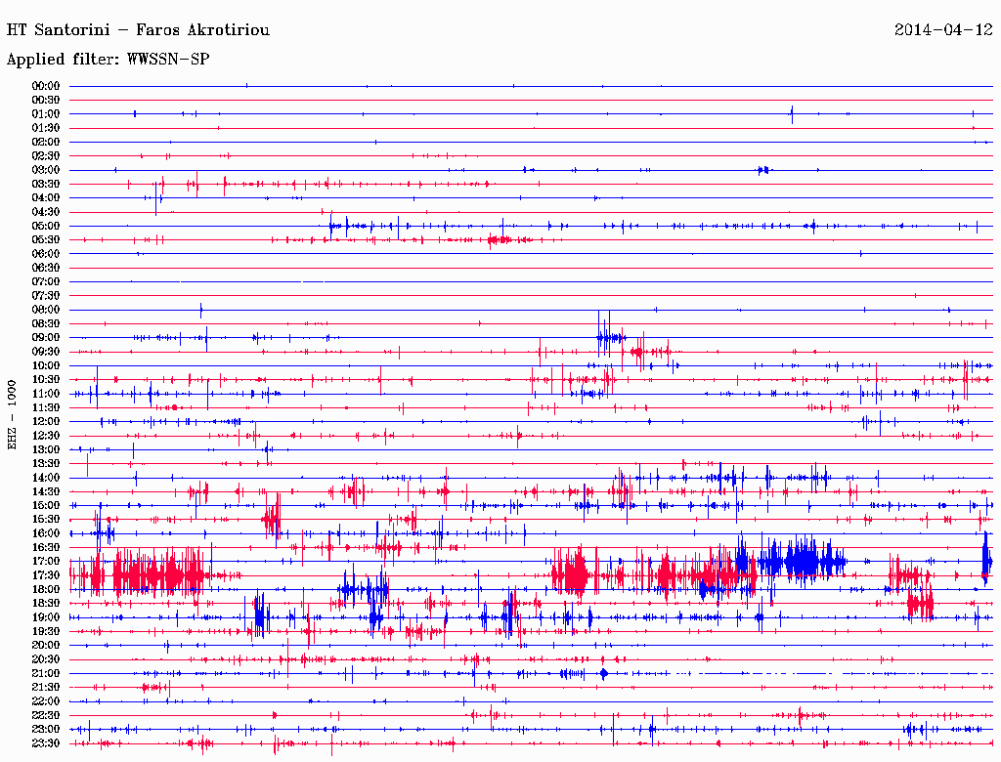1001x762 pixels.
Task: Select the 12:00 time label
Action: click(x=46, y=422)
